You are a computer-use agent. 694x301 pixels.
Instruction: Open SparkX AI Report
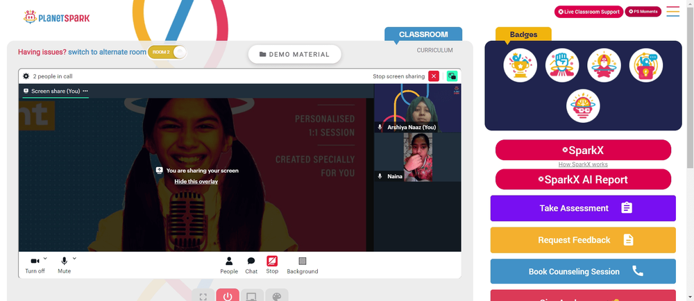tap(583, 180)
